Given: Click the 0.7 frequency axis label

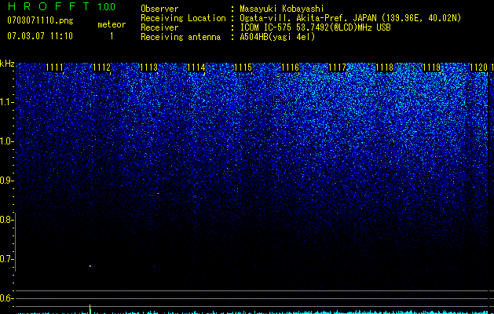Looking at the screenshot, I should [6, 259].
